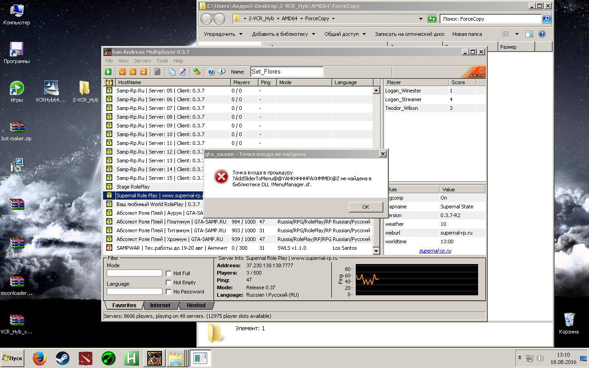Click the server list scrollbar up arrow

tap(376, 91)
